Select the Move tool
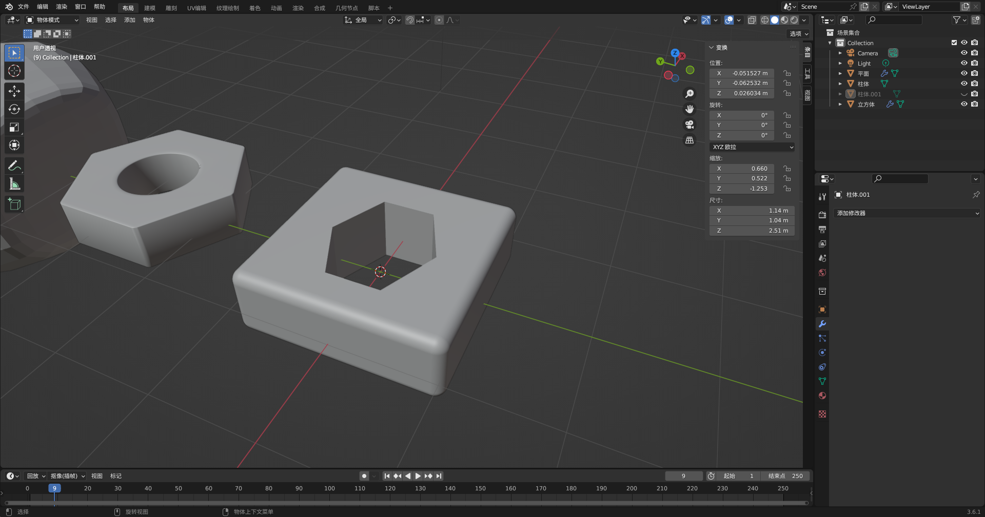 click(x=14, y=91)
